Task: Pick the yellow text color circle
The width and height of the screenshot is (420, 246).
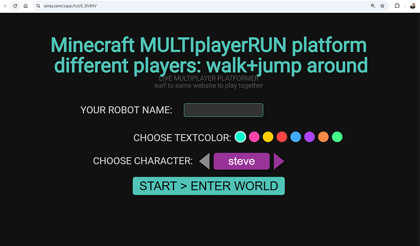Action: (268, 137)
